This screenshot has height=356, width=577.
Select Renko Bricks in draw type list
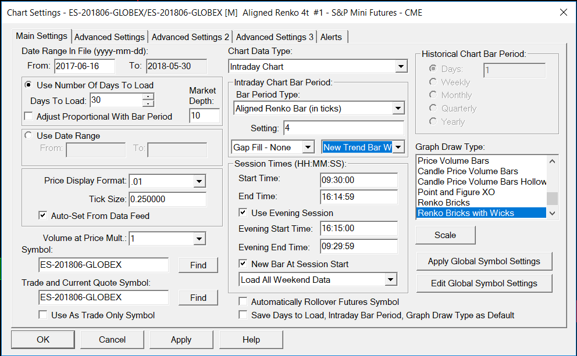click(444, 203)
